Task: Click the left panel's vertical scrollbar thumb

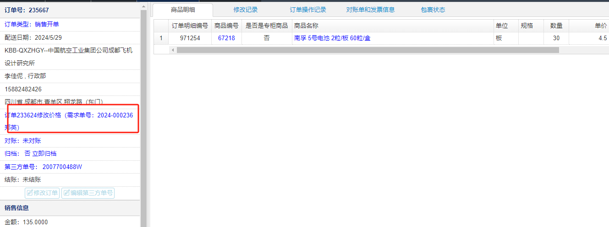Action: (x=143, y=119)
